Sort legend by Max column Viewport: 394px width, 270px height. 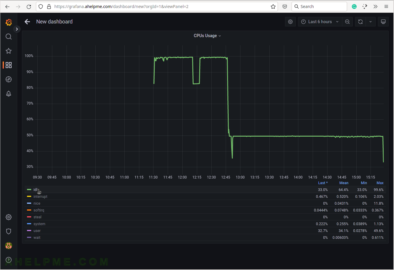[x=380, y=183]
